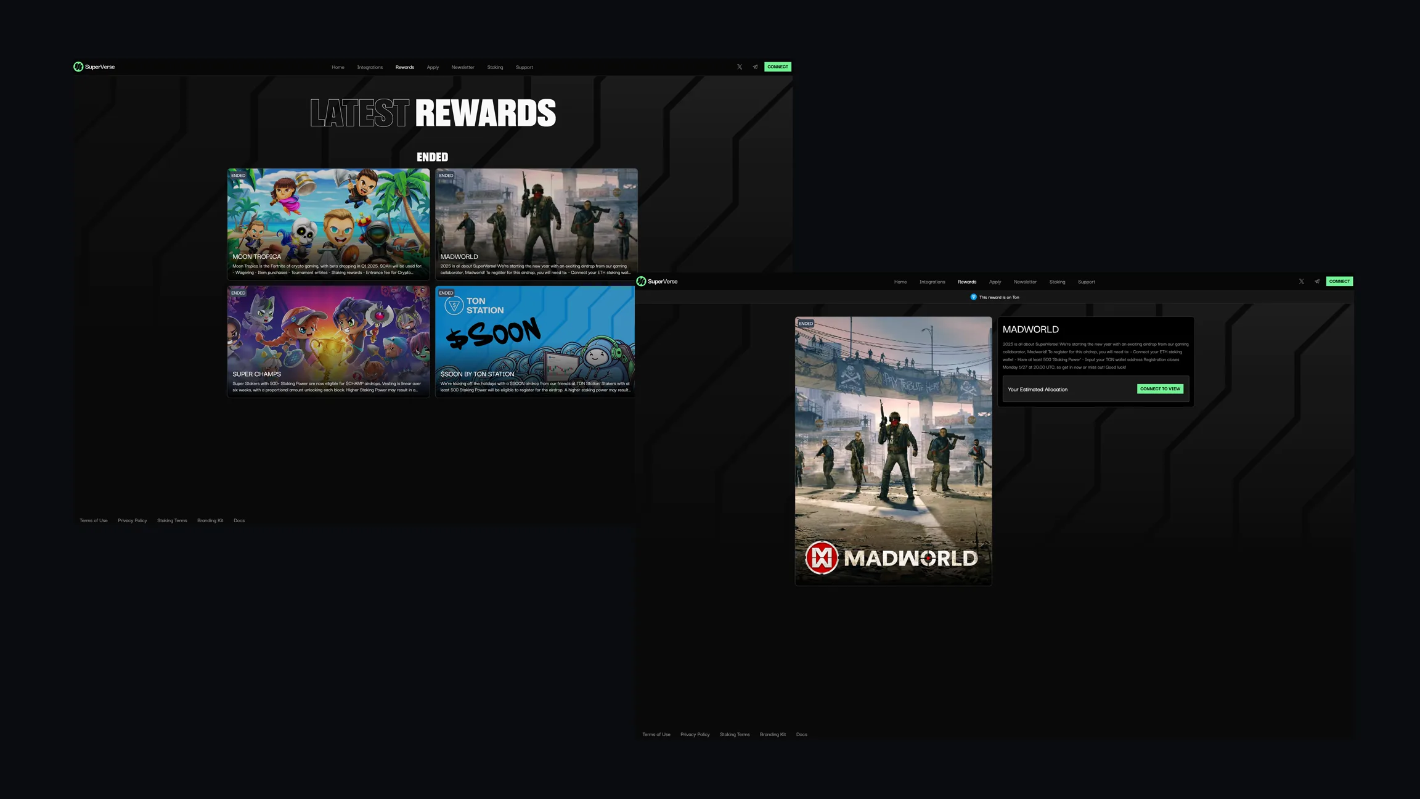Open Apply in rewards list window nav

(x=433, y=67)
